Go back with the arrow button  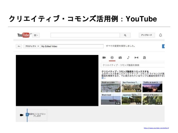point(19,46)
